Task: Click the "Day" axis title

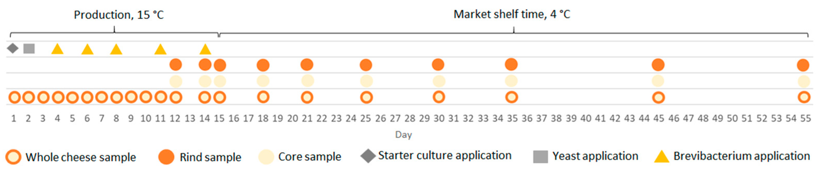Action: [403, 135]
